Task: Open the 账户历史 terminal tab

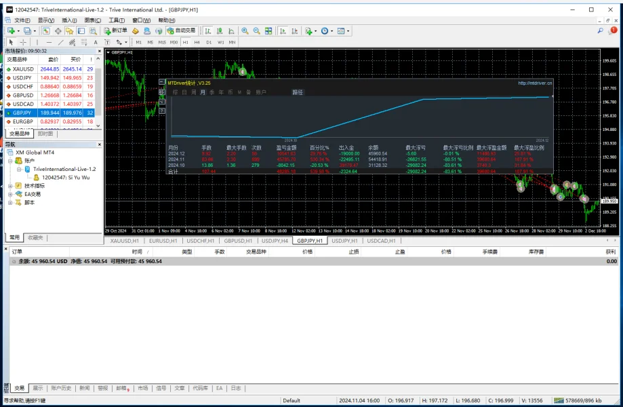Action: pos(60,388)
